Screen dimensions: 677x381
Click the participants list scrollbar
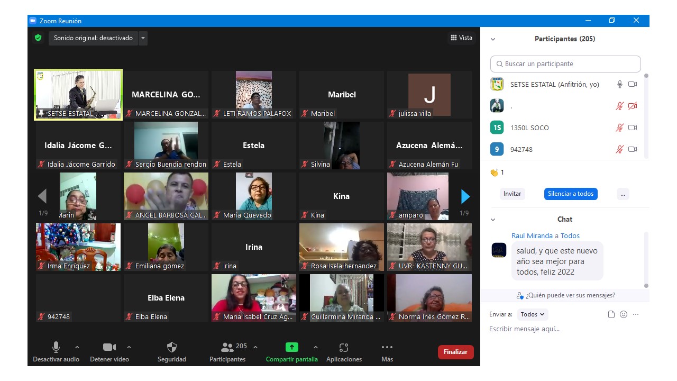coord(646,115)
